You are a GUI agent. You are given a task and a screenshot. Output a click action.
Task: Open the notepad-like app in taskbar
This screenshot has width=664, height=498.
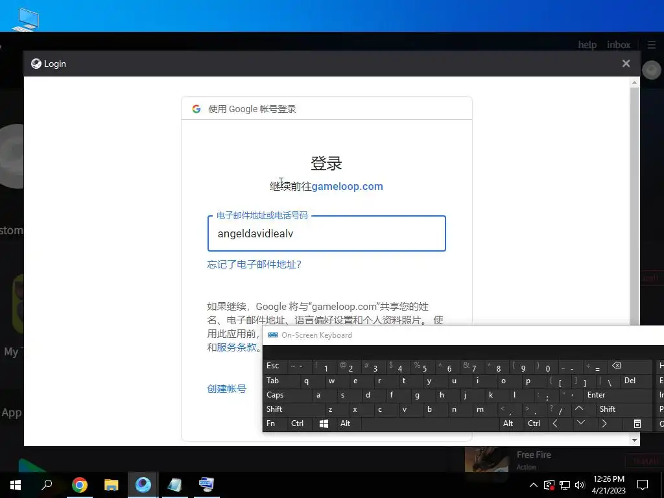pos(174,484)
